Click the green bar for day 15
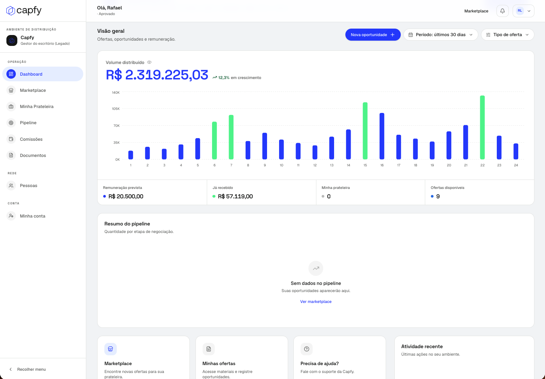The height and width of the screenshot is (379, 545). (365, 131)
